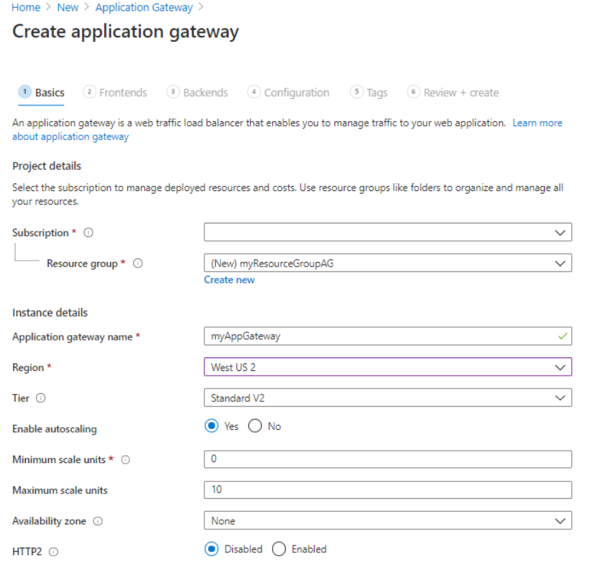Open the Tier dropdown showing Standard V2
Screen dimensions: 603x572
click(x=388, y=397)
